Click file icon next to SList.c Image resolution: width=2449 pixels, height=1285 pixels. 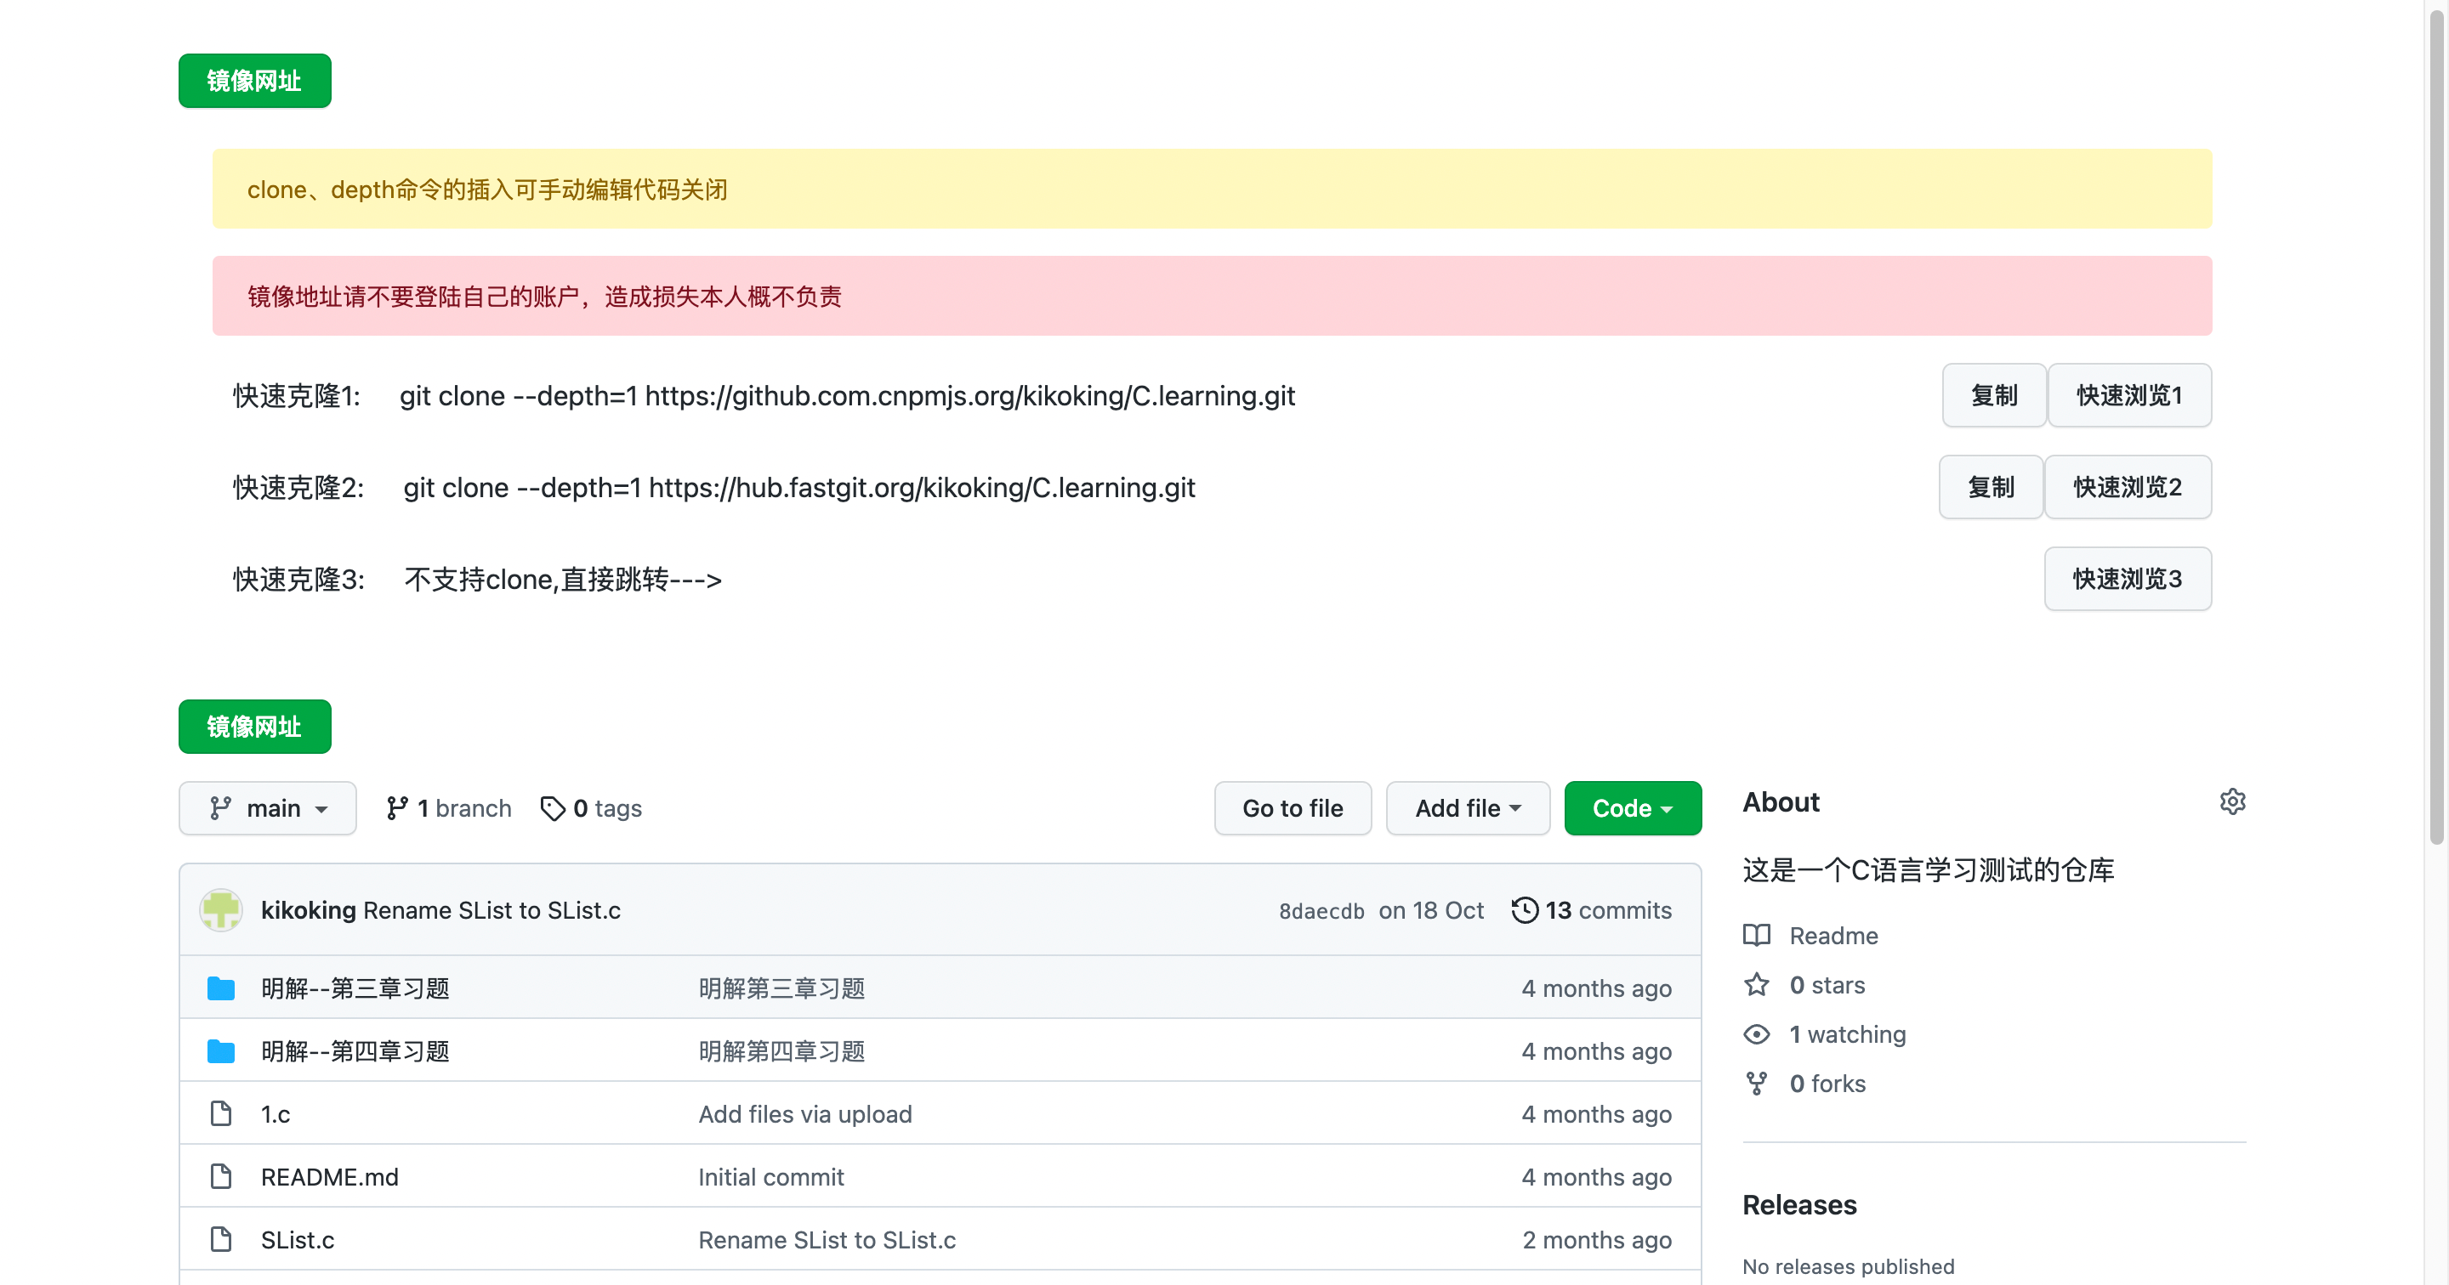pyautogui.click(x=220, y=1239)
